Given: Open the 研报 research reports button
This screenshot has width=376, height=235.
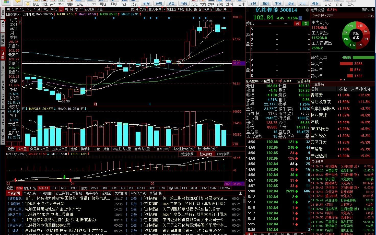Looking at the screenshot, I should pos(147,3).
